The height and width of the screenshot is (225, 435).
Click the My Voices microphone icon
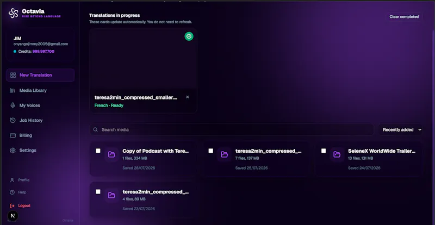(x=13, y=105)
